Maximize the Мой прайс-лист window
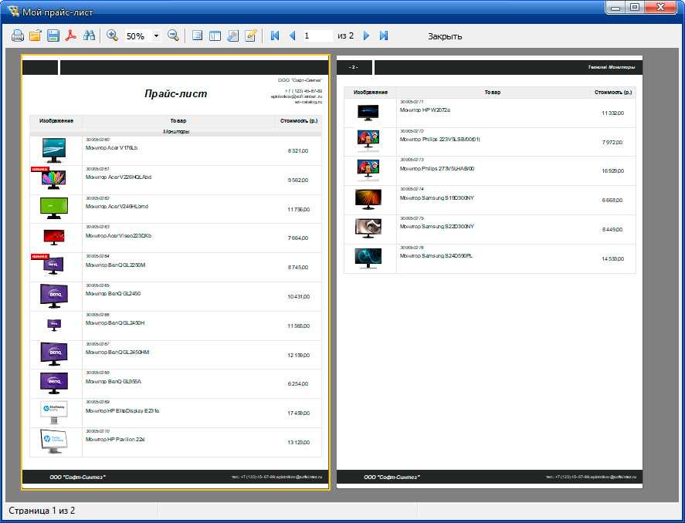The width and height of the screenshot is (685, 523). point(636,8)
